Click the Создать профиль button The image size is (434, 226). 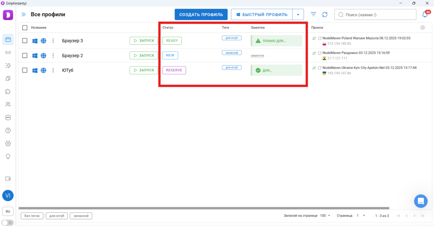pos(201,14)
